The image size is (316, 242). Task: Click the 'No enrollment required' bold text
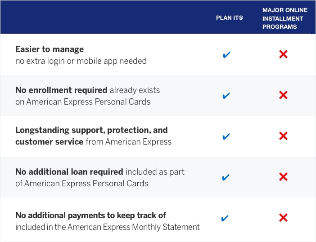[61, 90]
